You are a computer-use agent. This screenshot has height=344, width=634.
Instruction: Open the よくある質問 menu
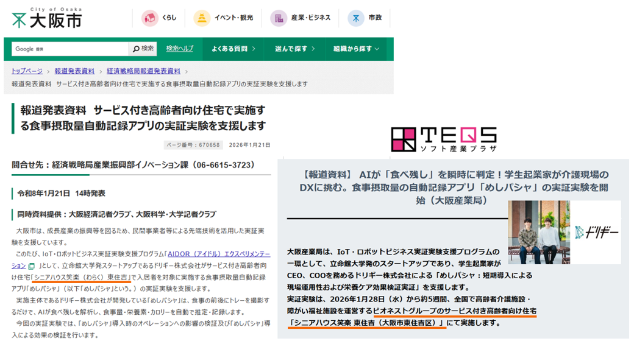pos(233,49)
